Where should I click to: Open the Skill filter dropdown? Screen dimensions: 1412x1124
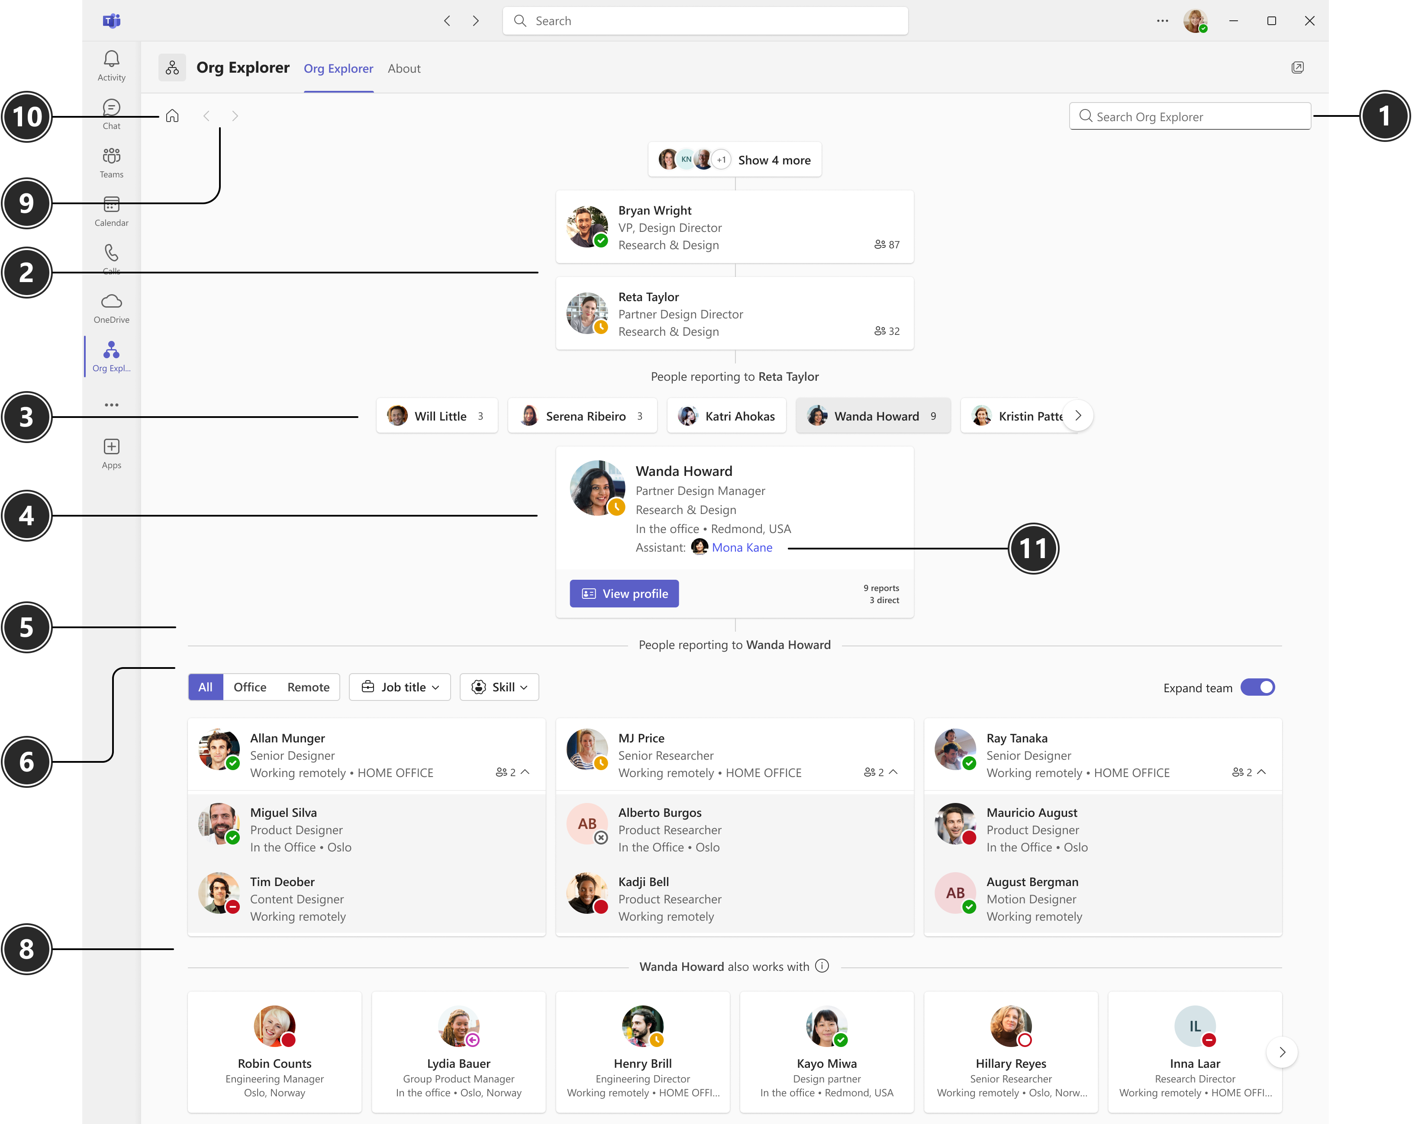499,687
